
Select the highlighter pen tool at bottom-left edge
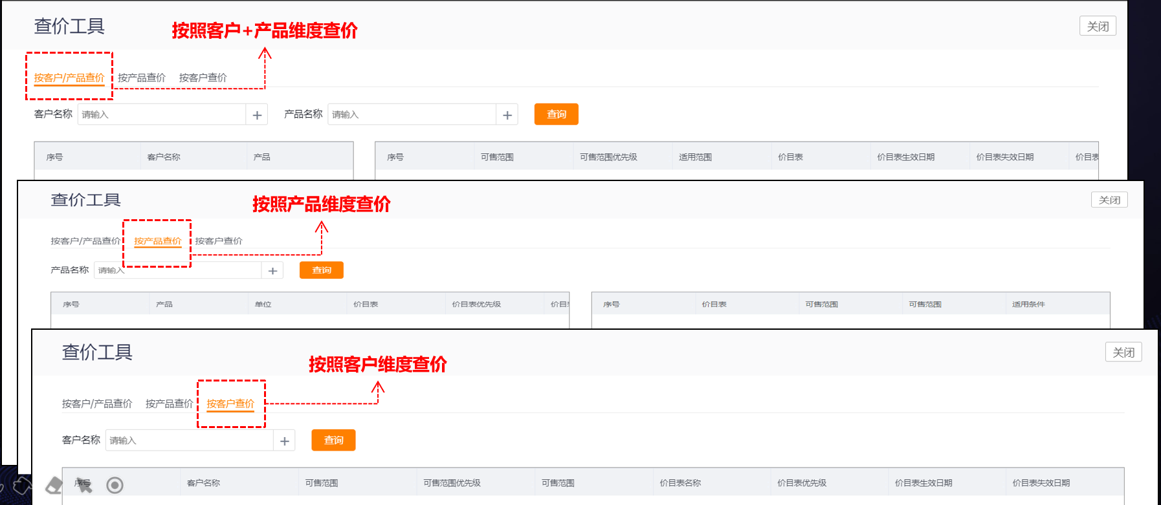[23, 485]
